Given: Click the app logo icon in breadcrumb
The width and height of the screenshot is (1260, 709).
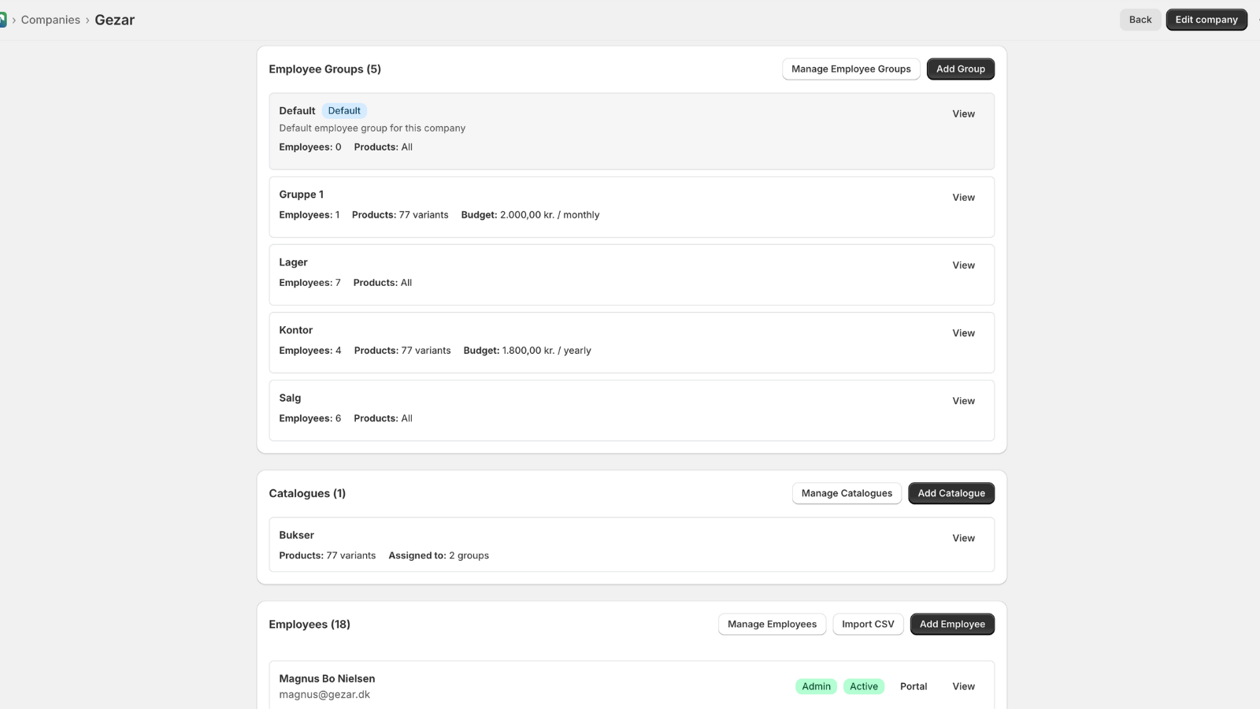Looking at the screenshot, I should click(x=3, y=20).
